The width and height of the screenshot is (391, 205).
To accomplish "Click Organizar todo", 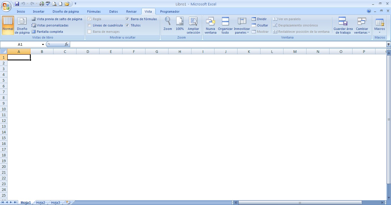I will [225, 25].
